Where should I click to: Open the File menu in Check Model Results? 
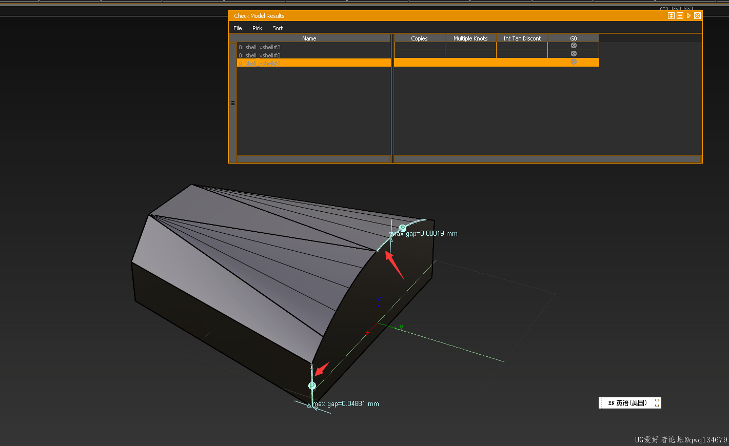[238, 28]
